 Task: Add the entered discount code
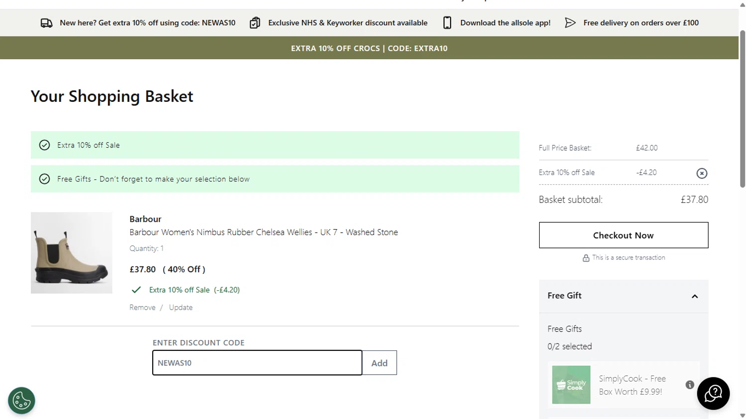click(x=379, y=363)
